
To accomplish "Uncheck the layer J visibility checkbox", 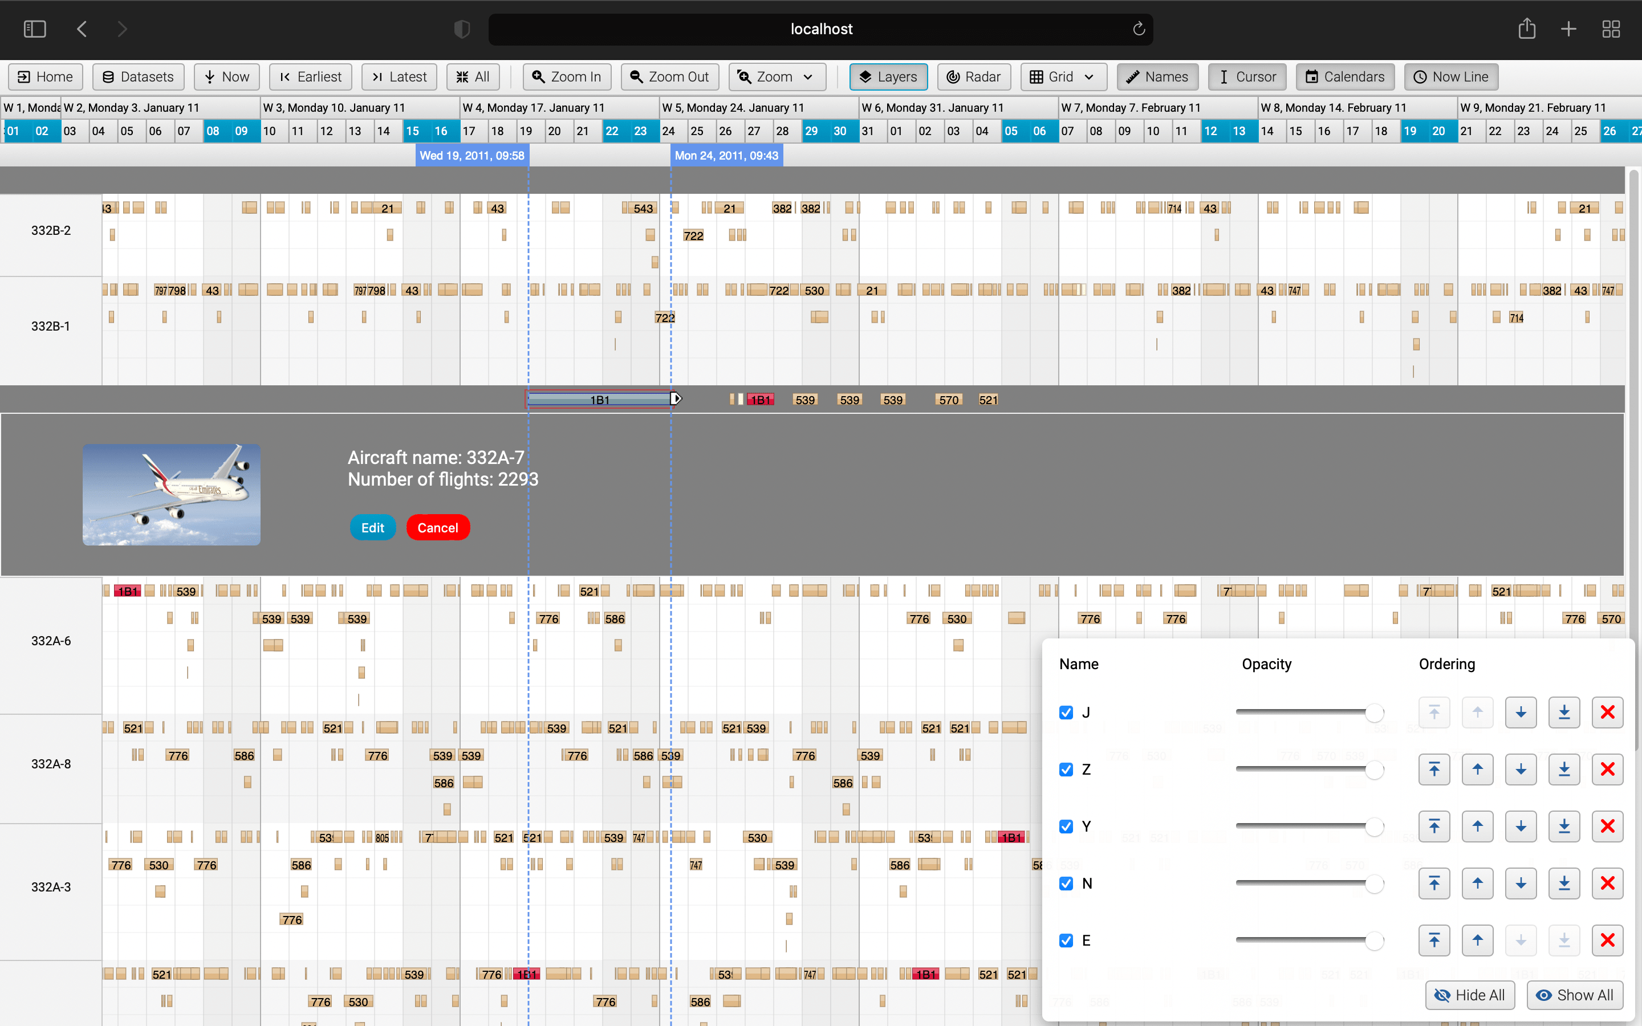I will (x=1065, y=712).
